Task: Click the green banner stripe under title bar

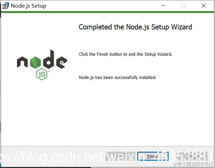Action: (107, 12)
